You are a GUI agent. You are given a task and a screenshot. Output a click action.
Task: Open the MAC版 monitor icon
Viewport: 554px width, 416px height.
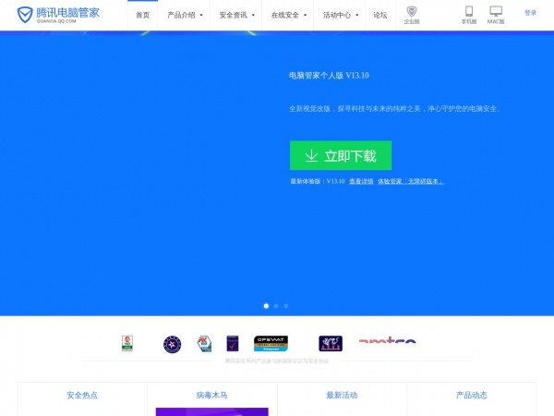coord(496,11)
